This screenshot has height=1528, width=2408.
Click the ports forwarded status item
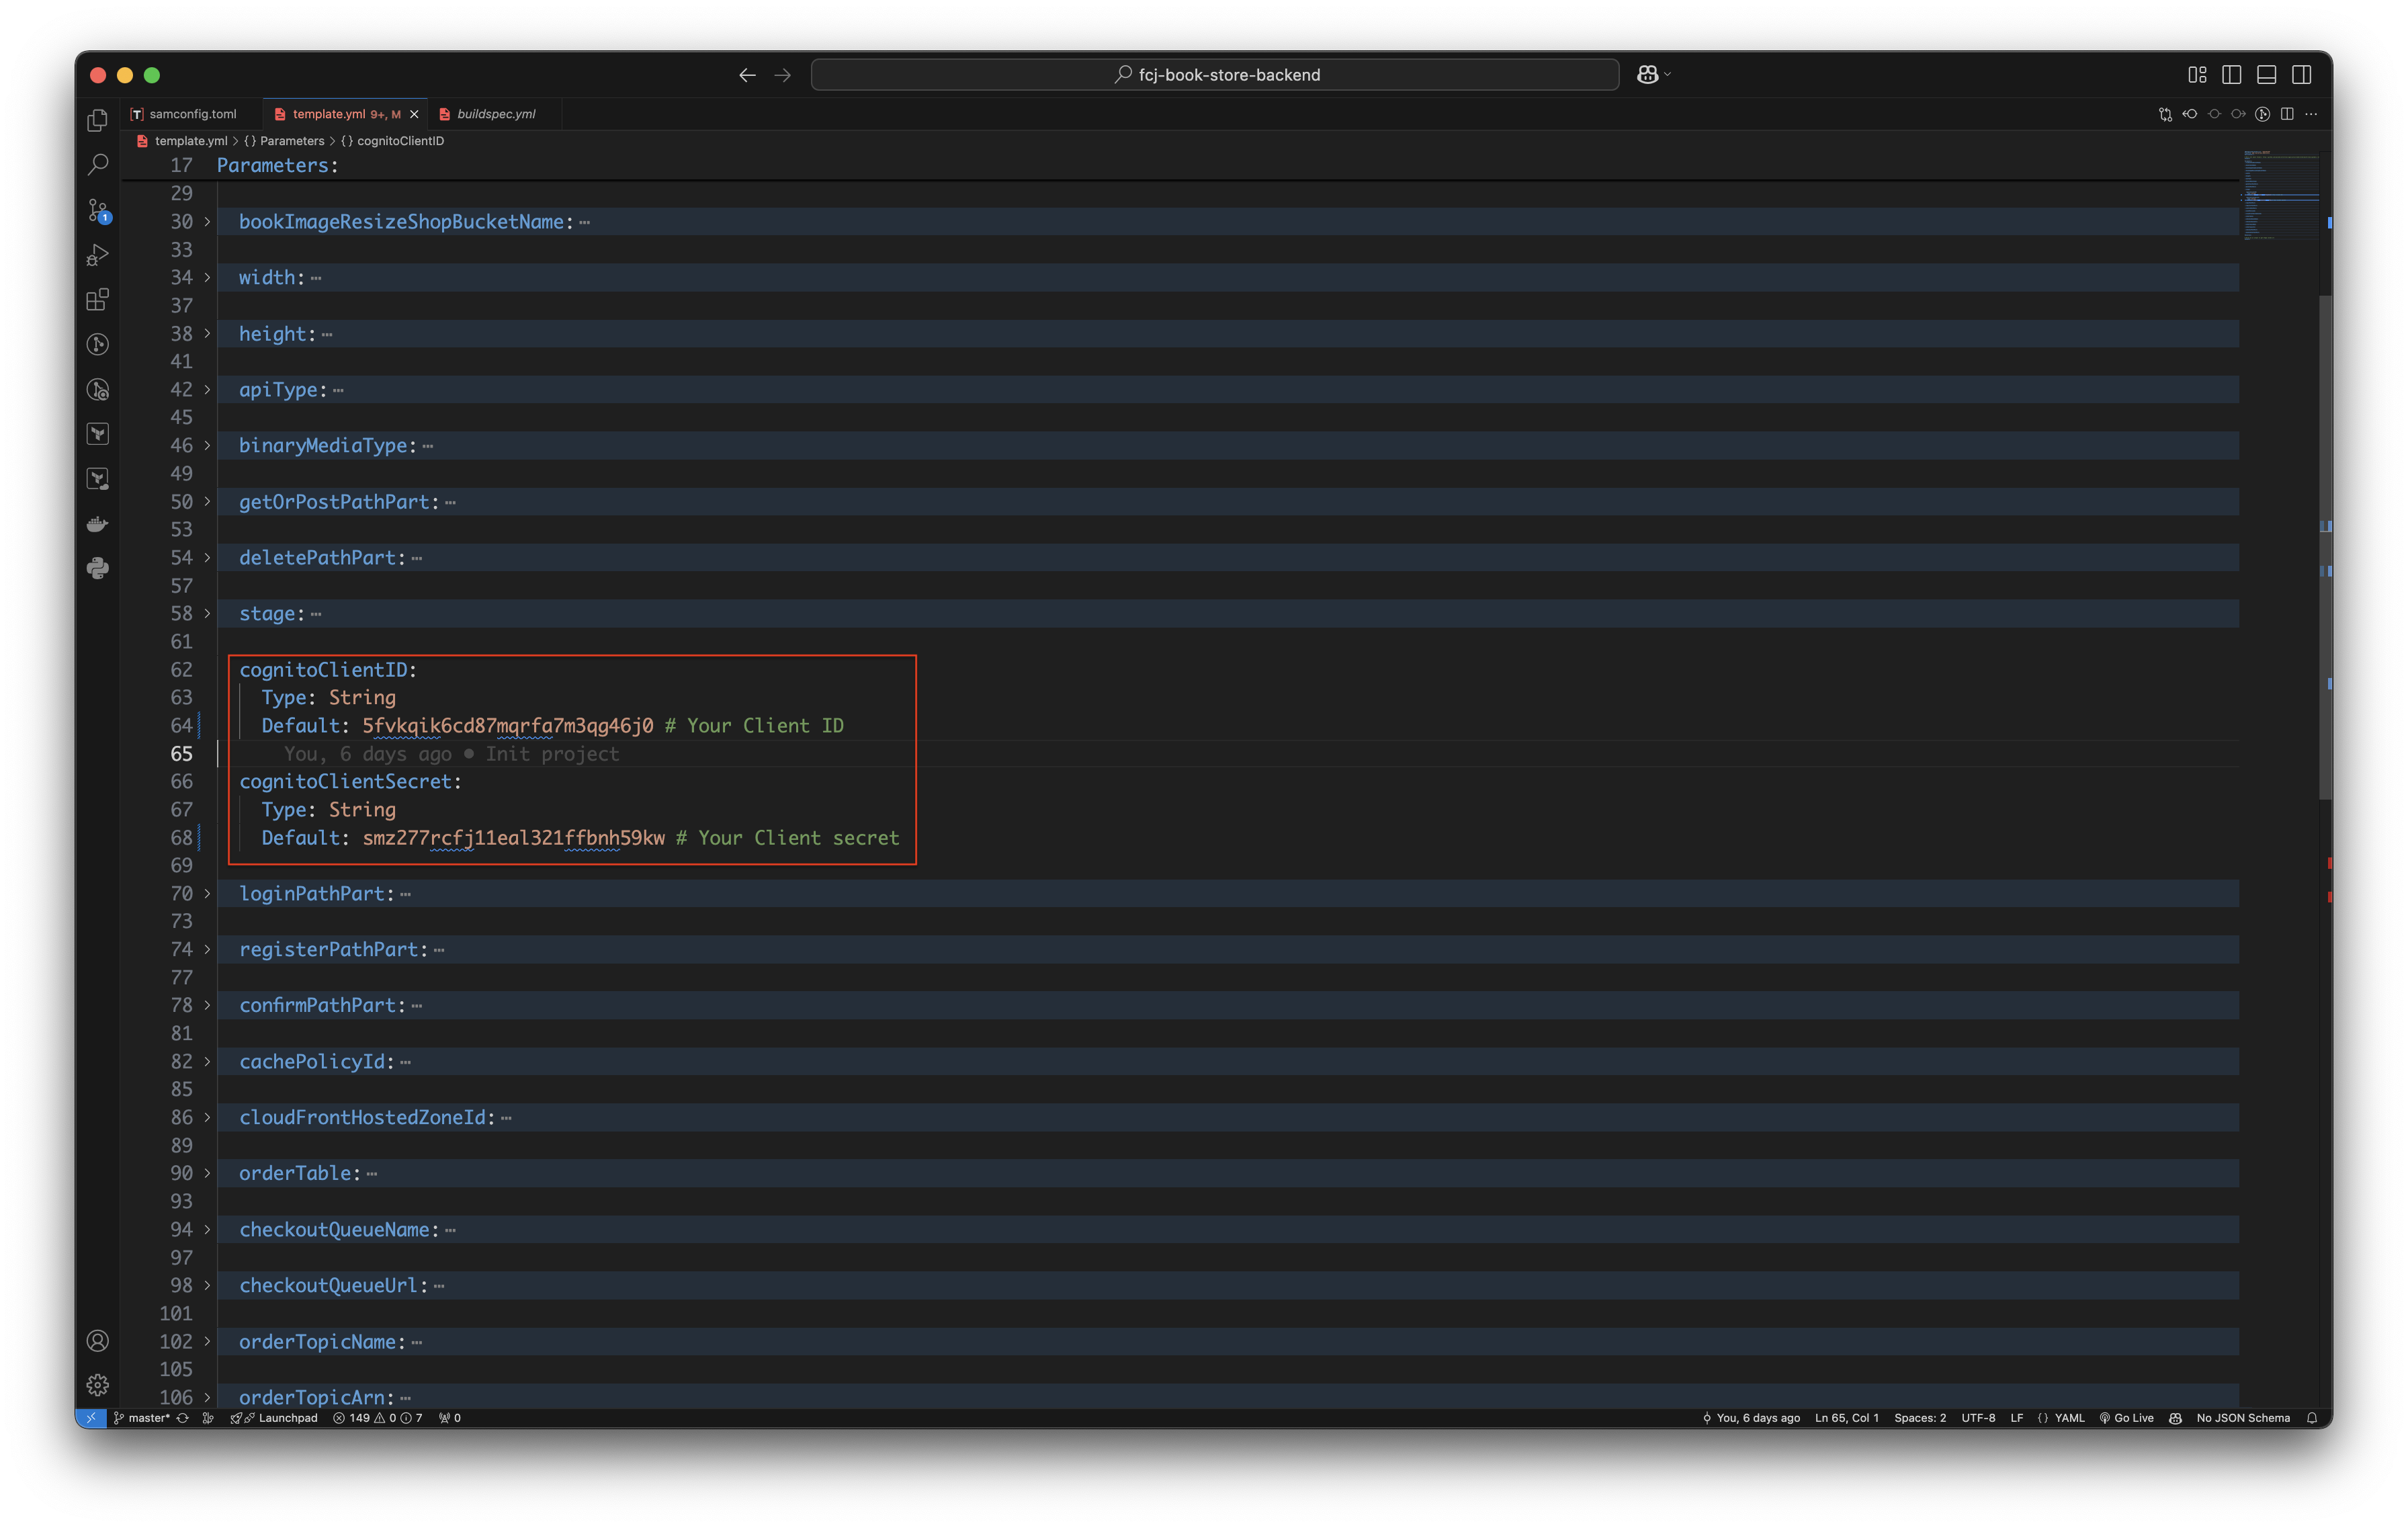click(449, 1418)
